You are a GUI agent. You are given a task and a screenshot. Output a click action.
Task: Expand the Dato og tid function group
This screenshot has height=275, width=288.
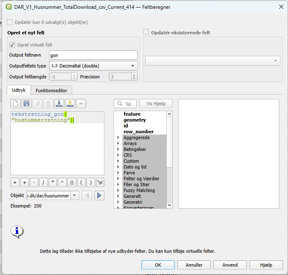pyautogui.click(x=118, y=167)
